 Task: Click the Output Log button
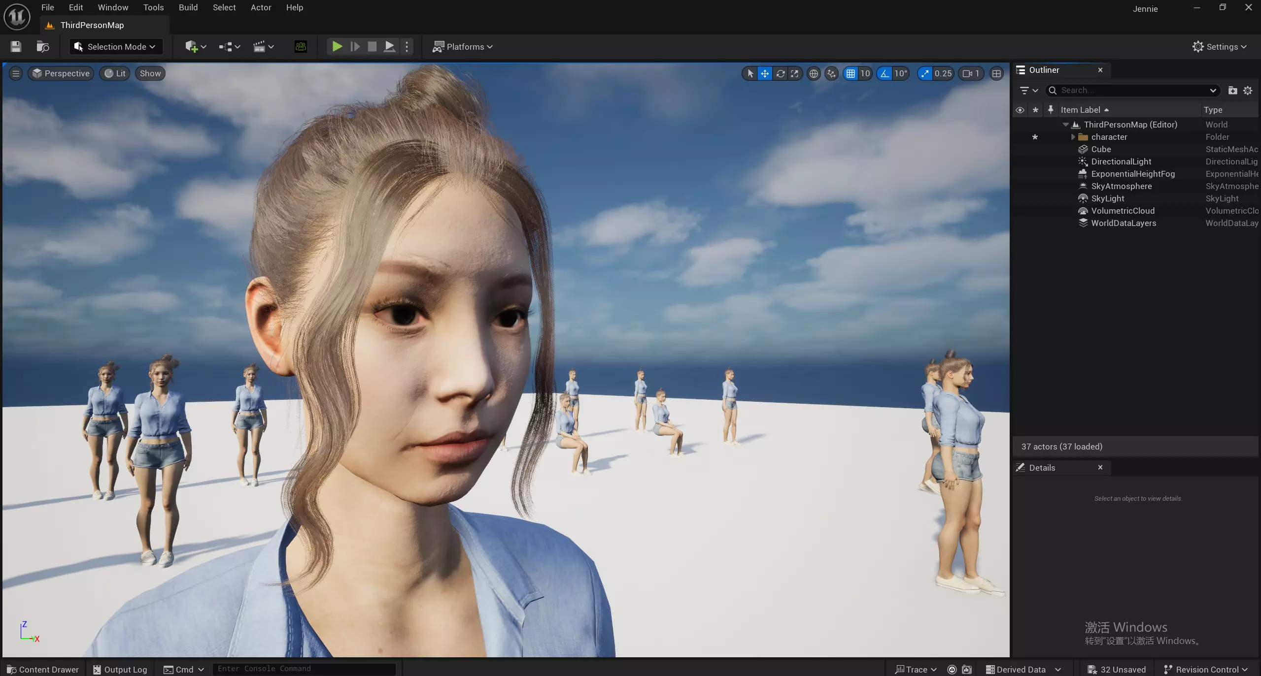click(x=120, y=669)
